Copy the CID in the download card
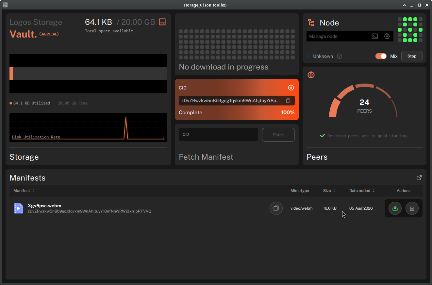The height and width of the screenshot is (285, 432). click(x=288, y=101)
